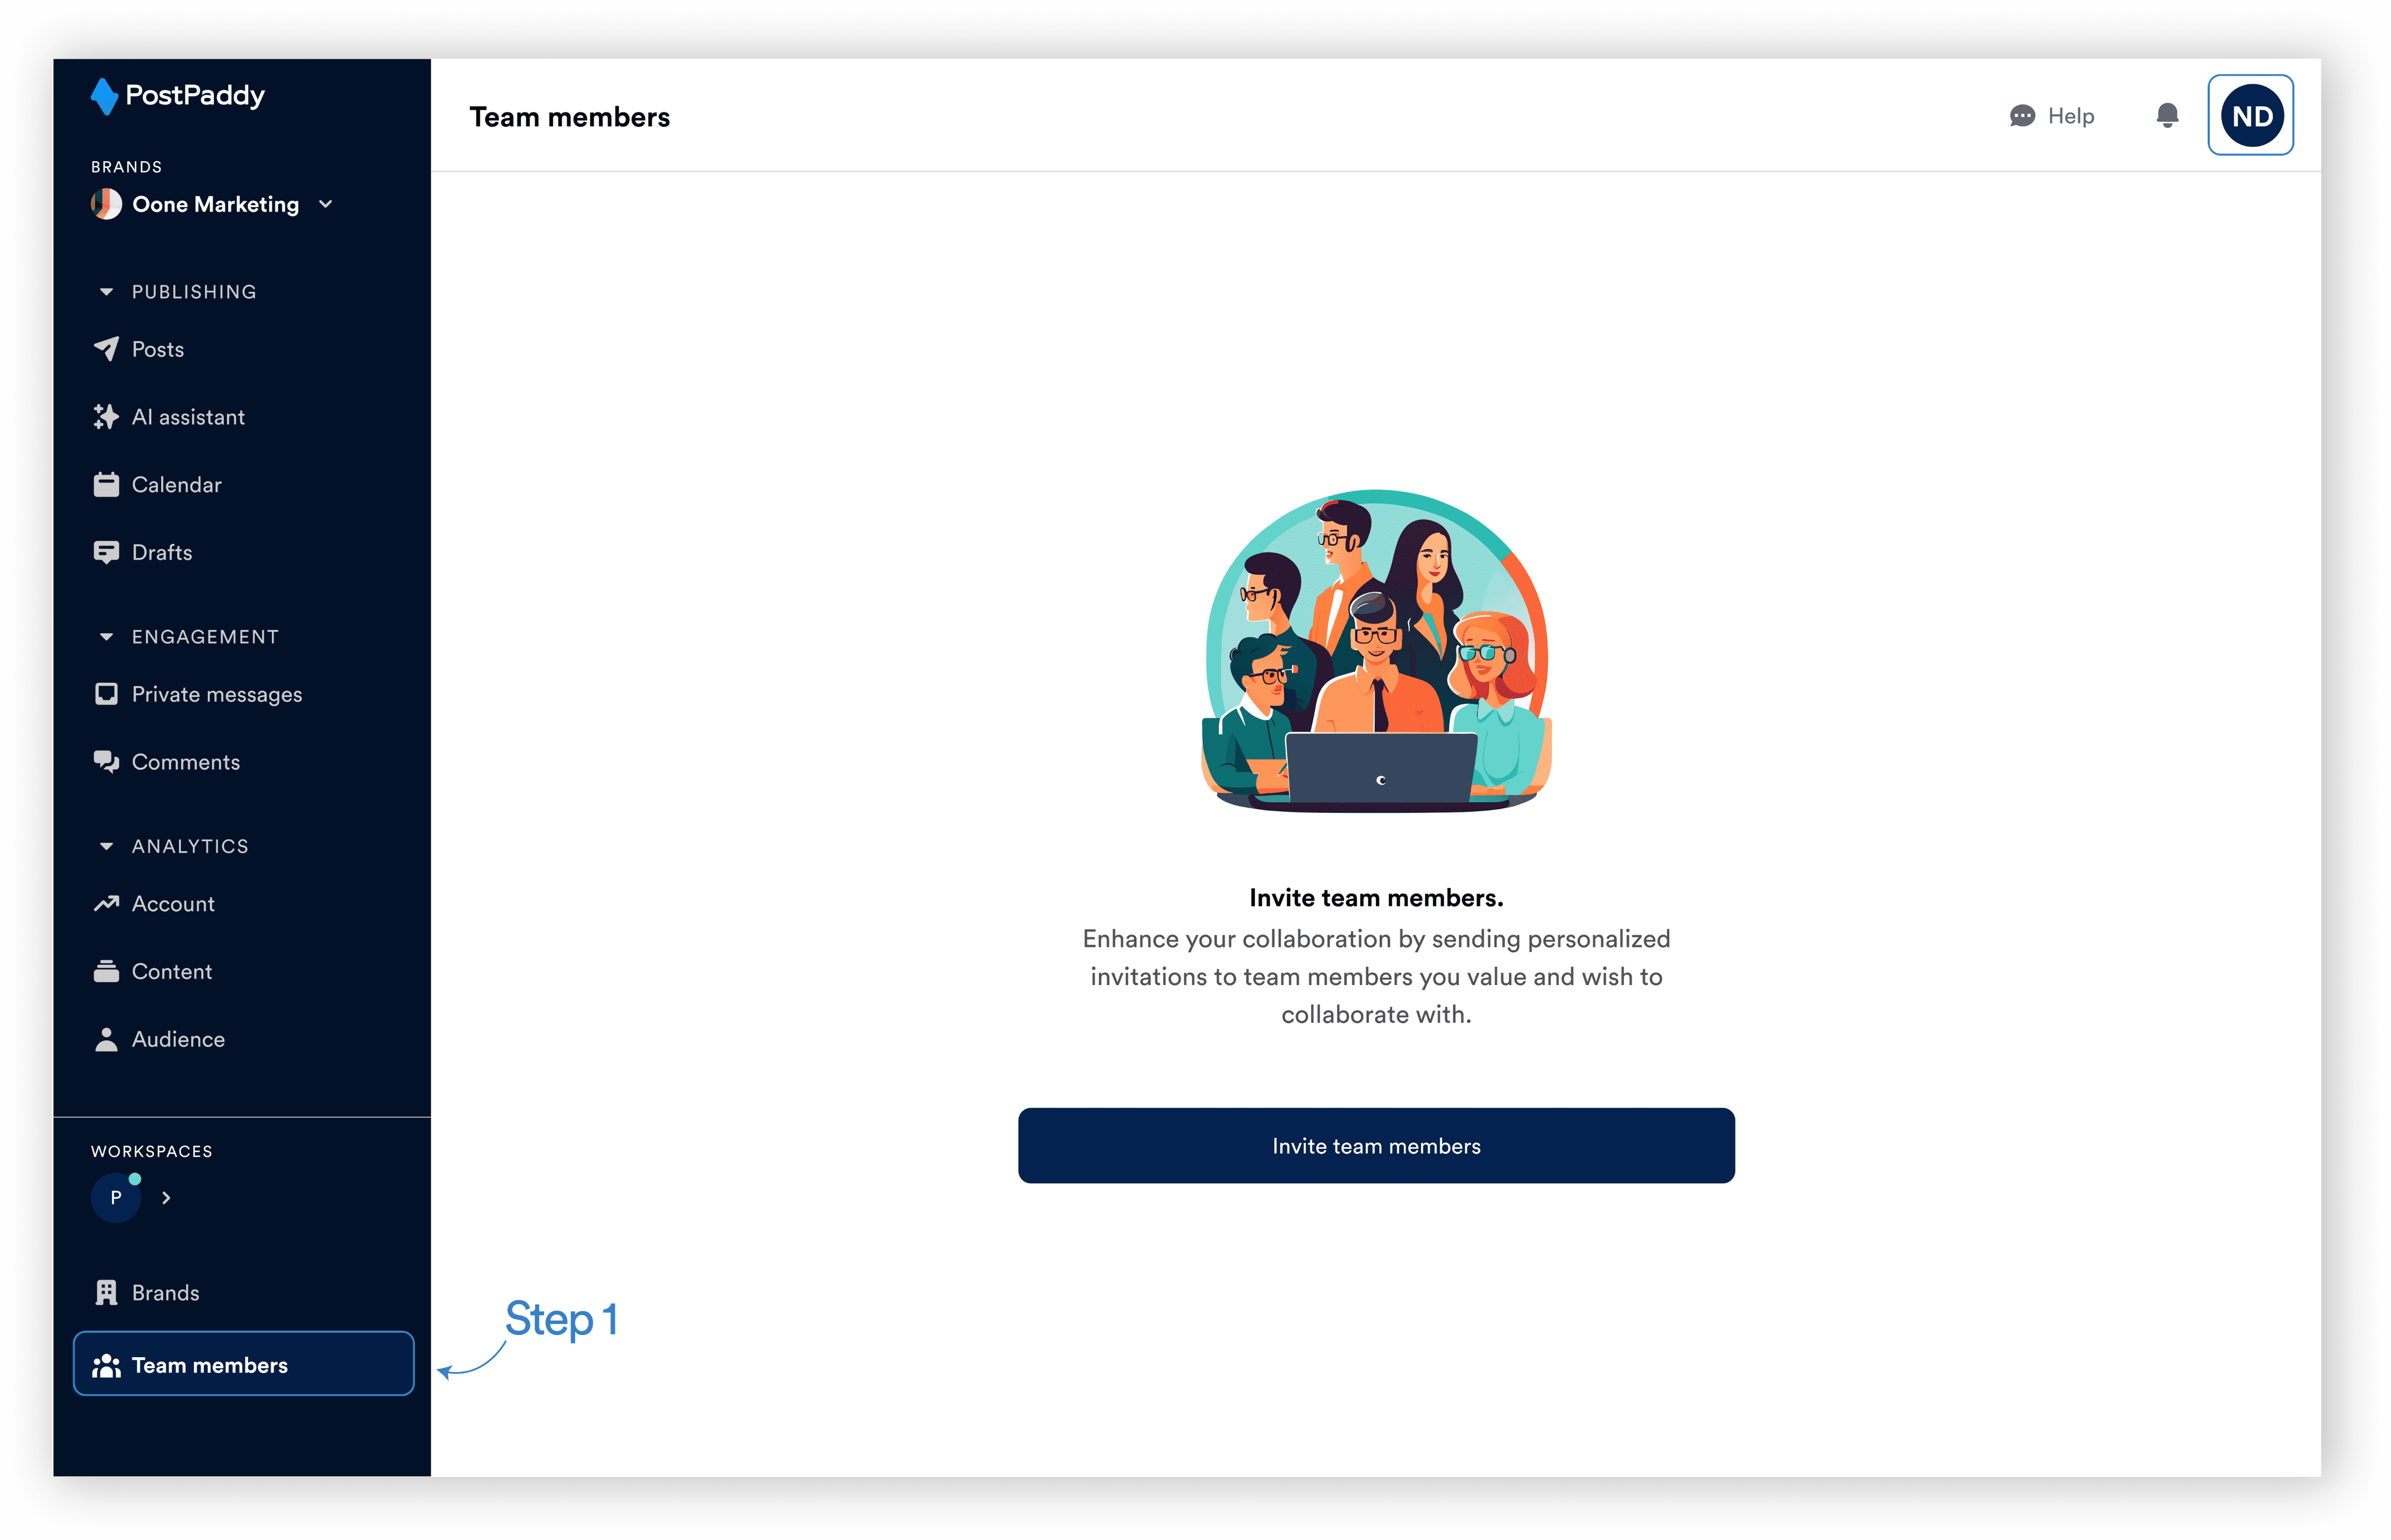Click the Calendar icon in sidebar
The height and width of the screenshot is (1540, 2391).
(106, 485)
